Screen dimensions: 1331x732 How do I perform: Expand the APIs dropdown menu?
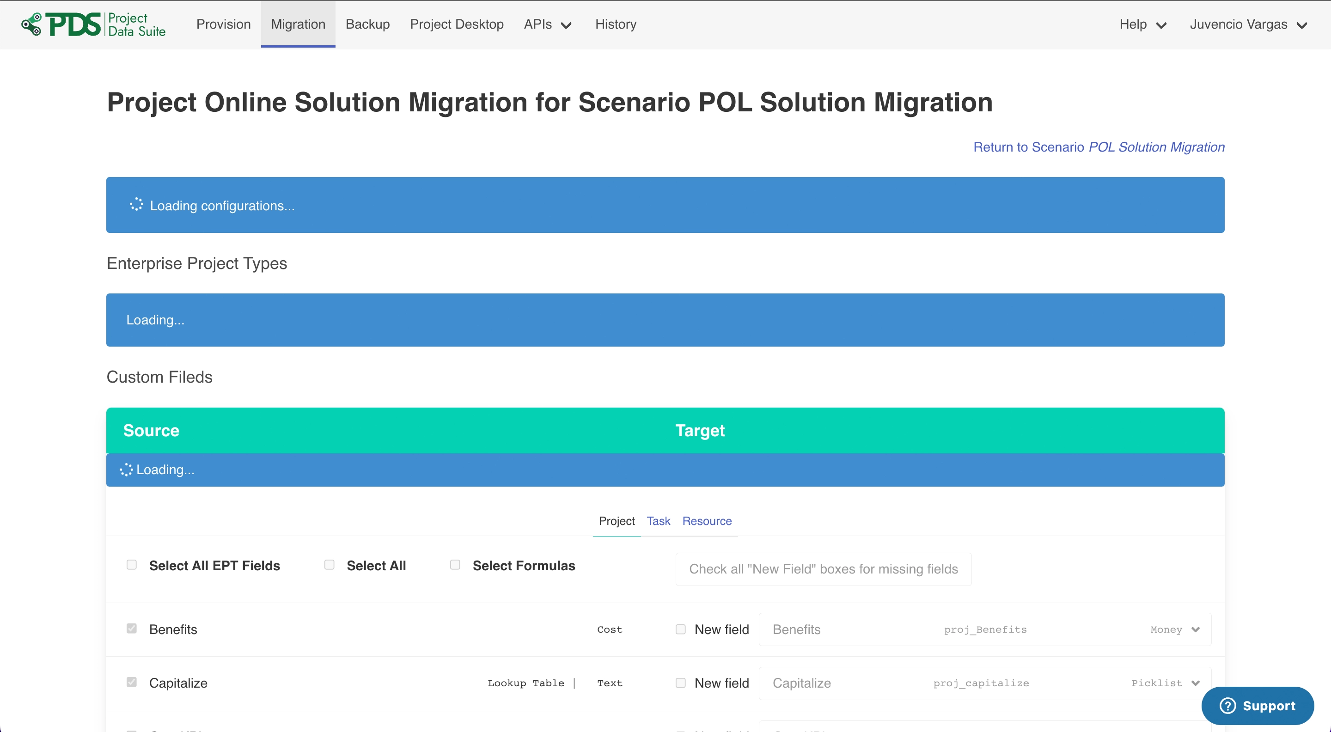click(x=547, y=24)
